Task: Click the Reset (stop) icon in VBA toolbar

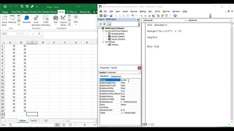Action: pyautogui.click(x=149, y=16)
